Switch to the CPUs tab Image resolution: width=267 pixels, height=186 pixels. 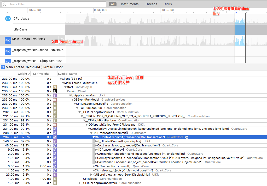tap(167, 4)
